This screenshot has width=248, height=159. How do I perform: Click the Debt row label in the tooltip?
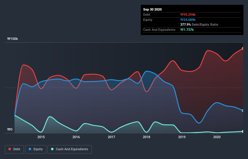click(147, 15)
